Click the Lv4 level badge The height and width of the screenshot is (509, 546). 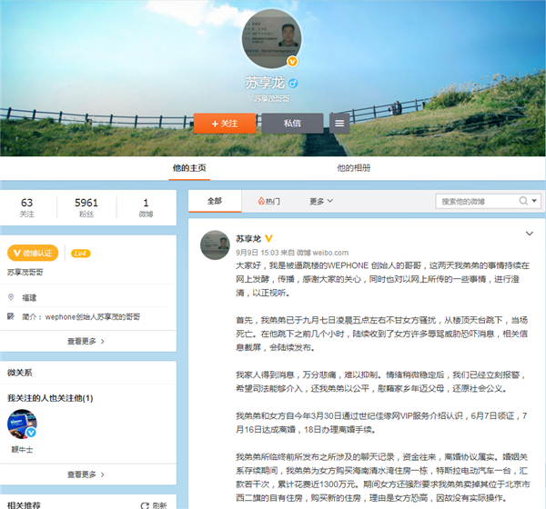(x=81, y=252)
